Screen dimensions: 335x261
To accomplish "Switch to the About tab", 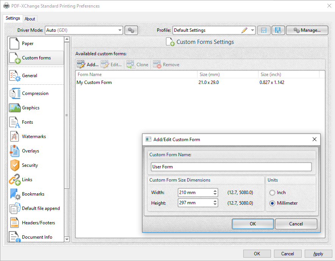I will pos(30,19).
